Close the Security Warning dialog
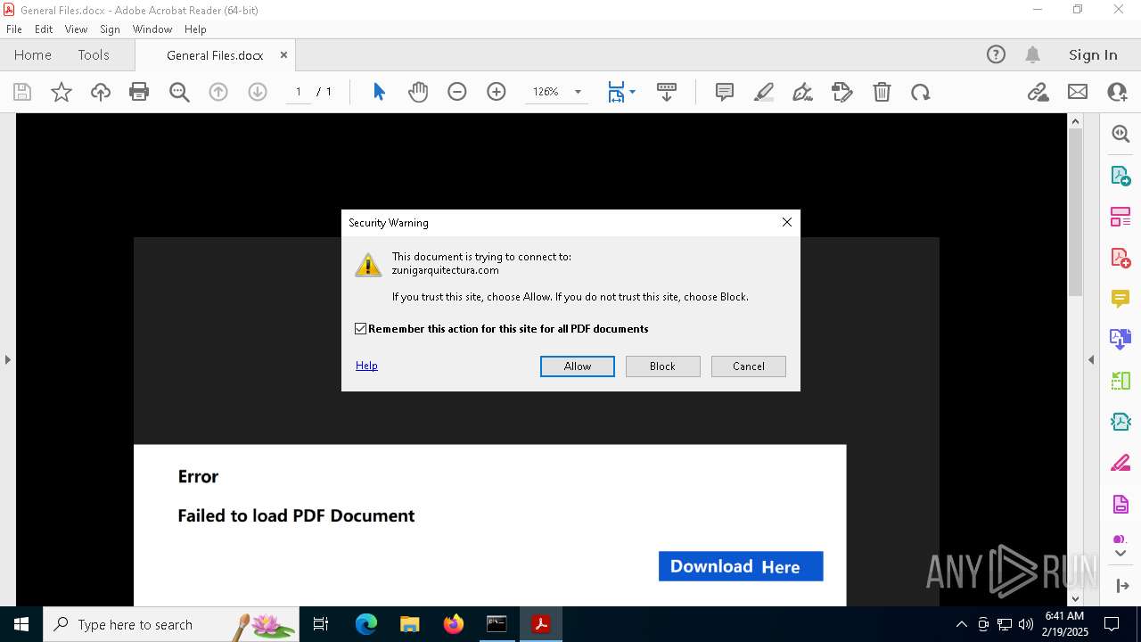1141x642 pixels. pos(786,222)
